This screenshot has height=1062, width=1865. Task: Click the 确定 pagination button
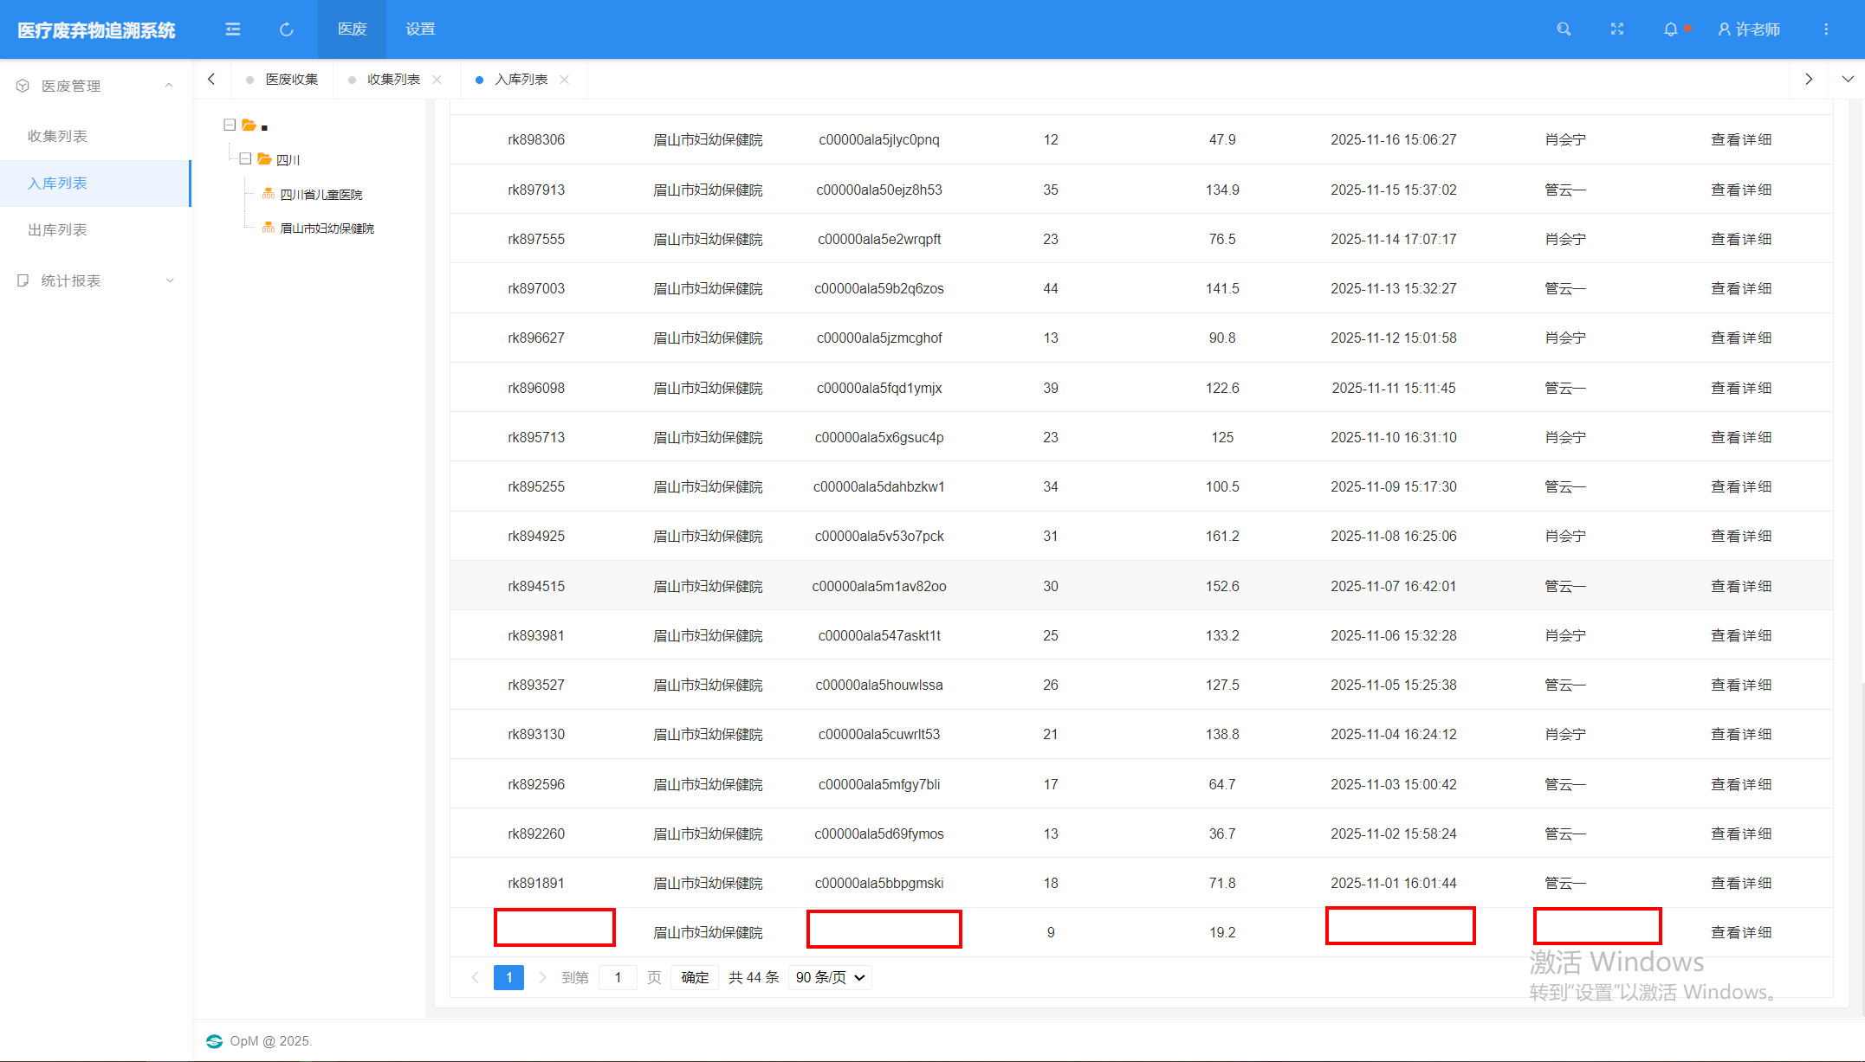tap(695, 977)
